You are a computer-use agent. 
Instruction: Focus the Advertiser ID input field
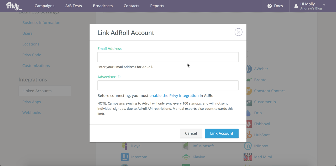coord(168,85)
